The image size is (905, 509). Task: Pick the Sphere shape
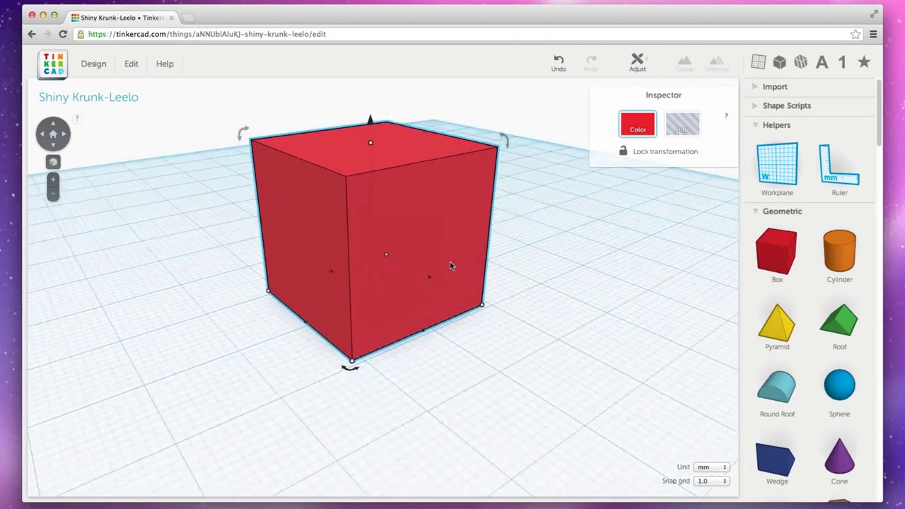click(839, 393)
